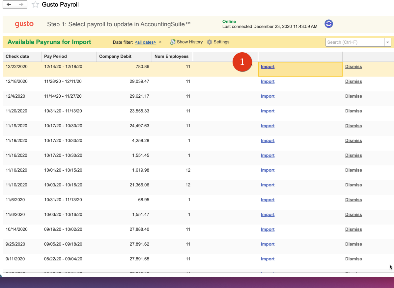Clear the date filter with the x
394x288 pixels.
[x=160, y=42]
